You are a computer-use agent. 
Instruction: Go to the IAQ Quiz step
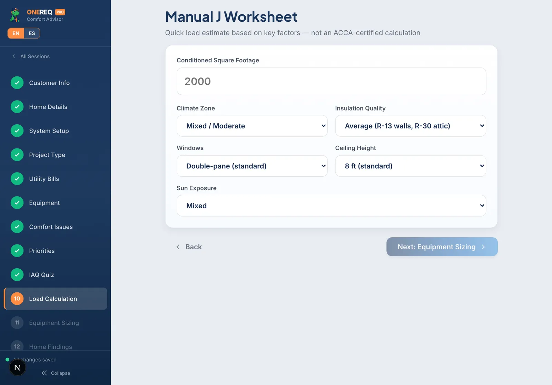[x=56, y=275]
